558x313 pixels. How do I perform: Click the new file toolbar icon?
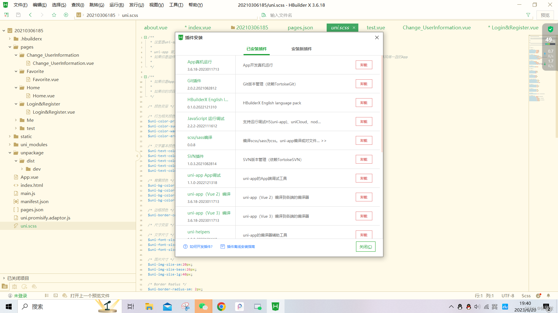[6, 15]
